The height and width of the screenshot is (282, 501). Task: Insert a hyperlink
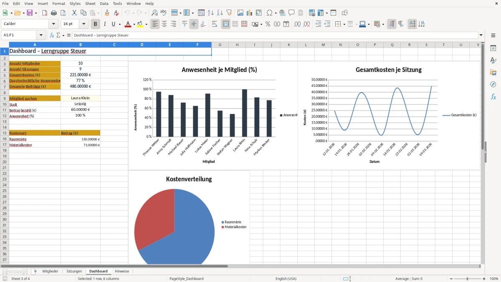click(x=282, y=13)
